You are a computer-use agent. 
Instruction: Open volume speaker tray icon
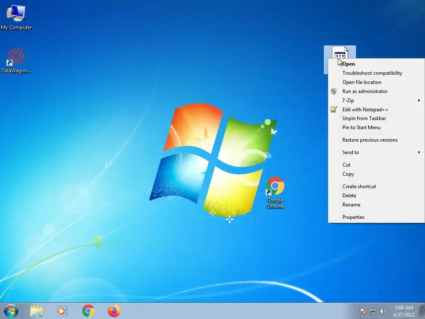(x=383, y=311)
